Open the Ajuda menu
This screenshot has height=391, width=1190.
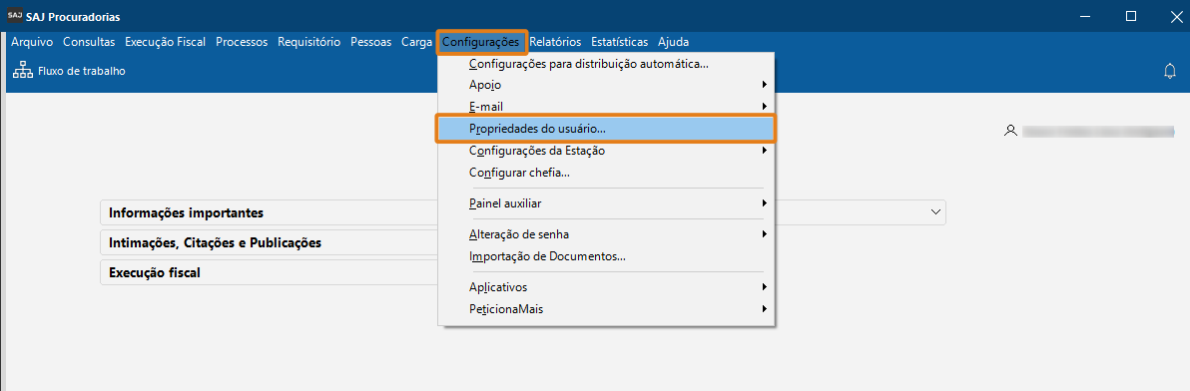coord(673,42)
